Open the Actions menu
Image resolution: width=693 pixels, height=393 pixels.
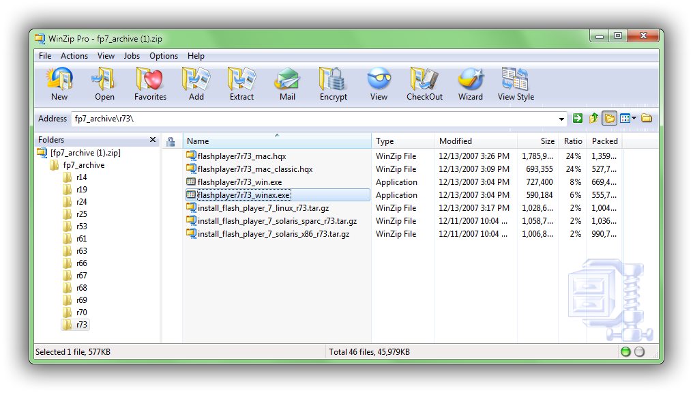pyautogui.click(x=74, y=56)
